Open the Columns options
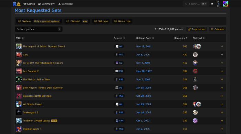This screenshot has width=241, height=134. [218, 29]
